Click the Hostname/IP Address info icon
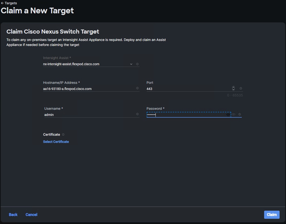The width and height of the screenshot is (286, 224). 137,88
